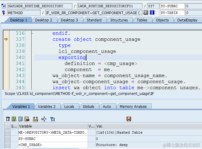Click the SAPLWDR_RUNTIME_REPOSITORY program field

[40, 6]
